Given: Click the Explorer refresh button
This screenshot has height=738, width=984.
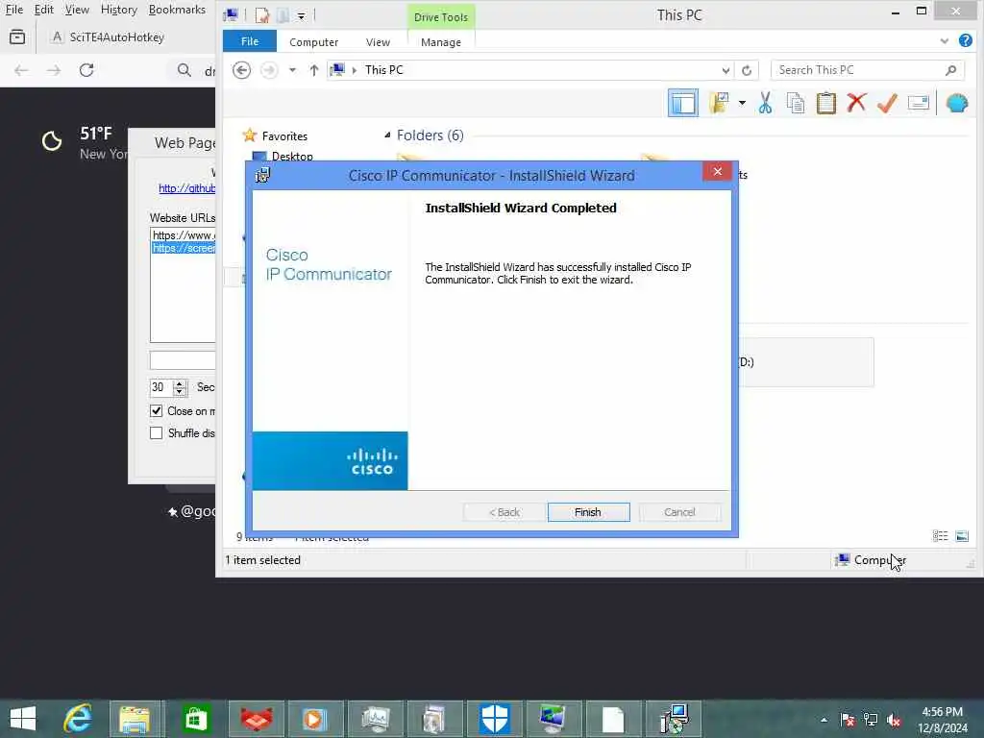Looking at the screenshot, I should [x=746, y=70].
